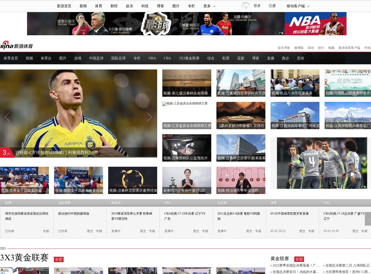Open the NBA 新浪视频 banner ad

click(x=316, y=24)
